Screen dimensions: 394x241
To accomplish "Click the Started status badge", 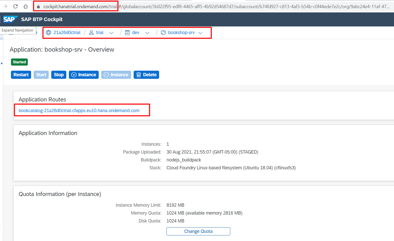I will click(x=19, y=62).
